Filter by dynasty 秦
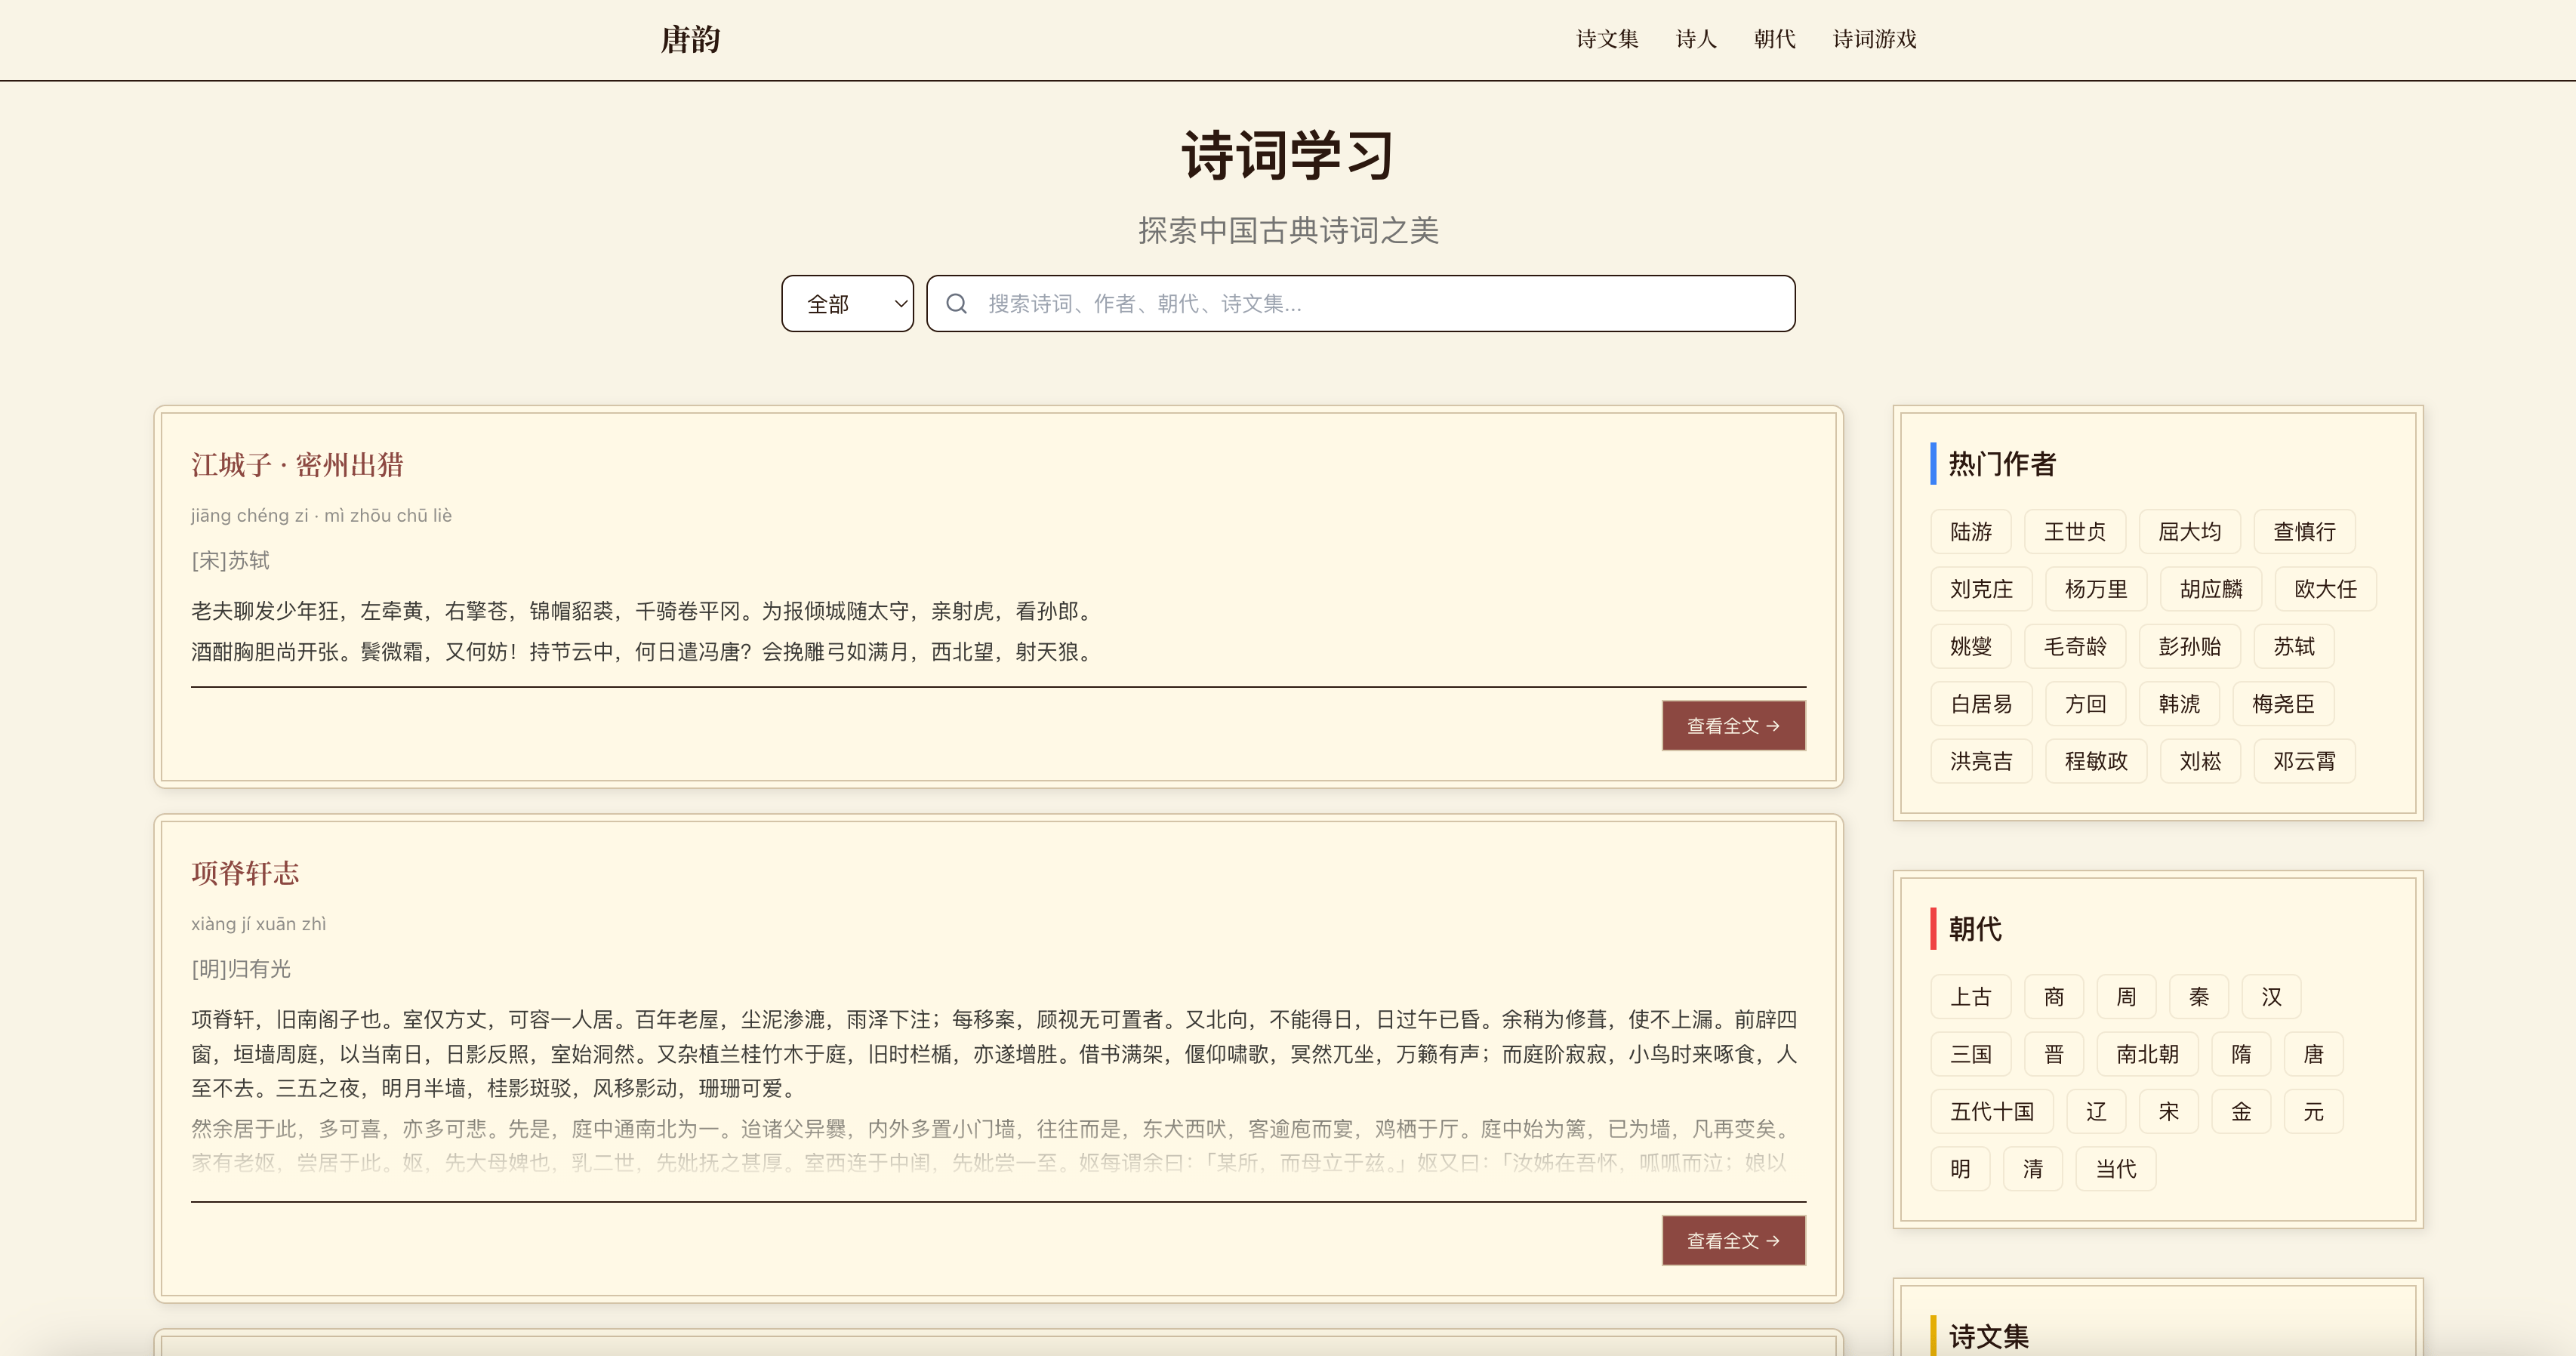 click(2199, 997)
